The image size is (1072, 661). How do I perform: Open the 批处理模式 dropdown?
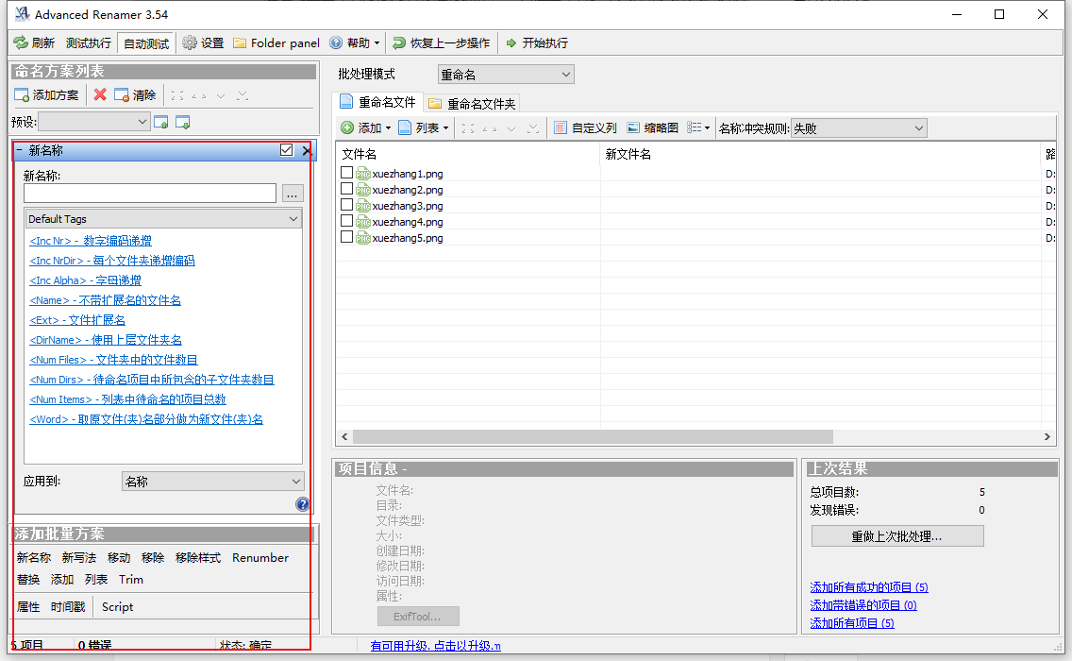[x=505, y=75]
